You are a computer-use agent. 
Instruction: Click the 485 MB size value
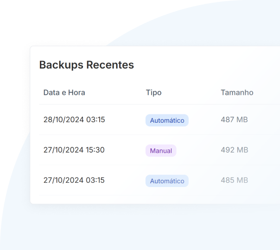pos(234,180)
